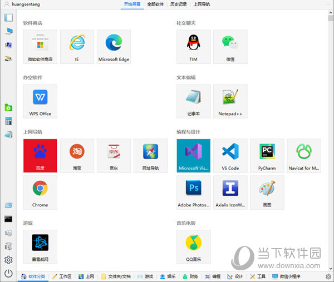Open the 微软软件商店 tile
Screen dimensions: 334x282
click(x=40, y=47)
